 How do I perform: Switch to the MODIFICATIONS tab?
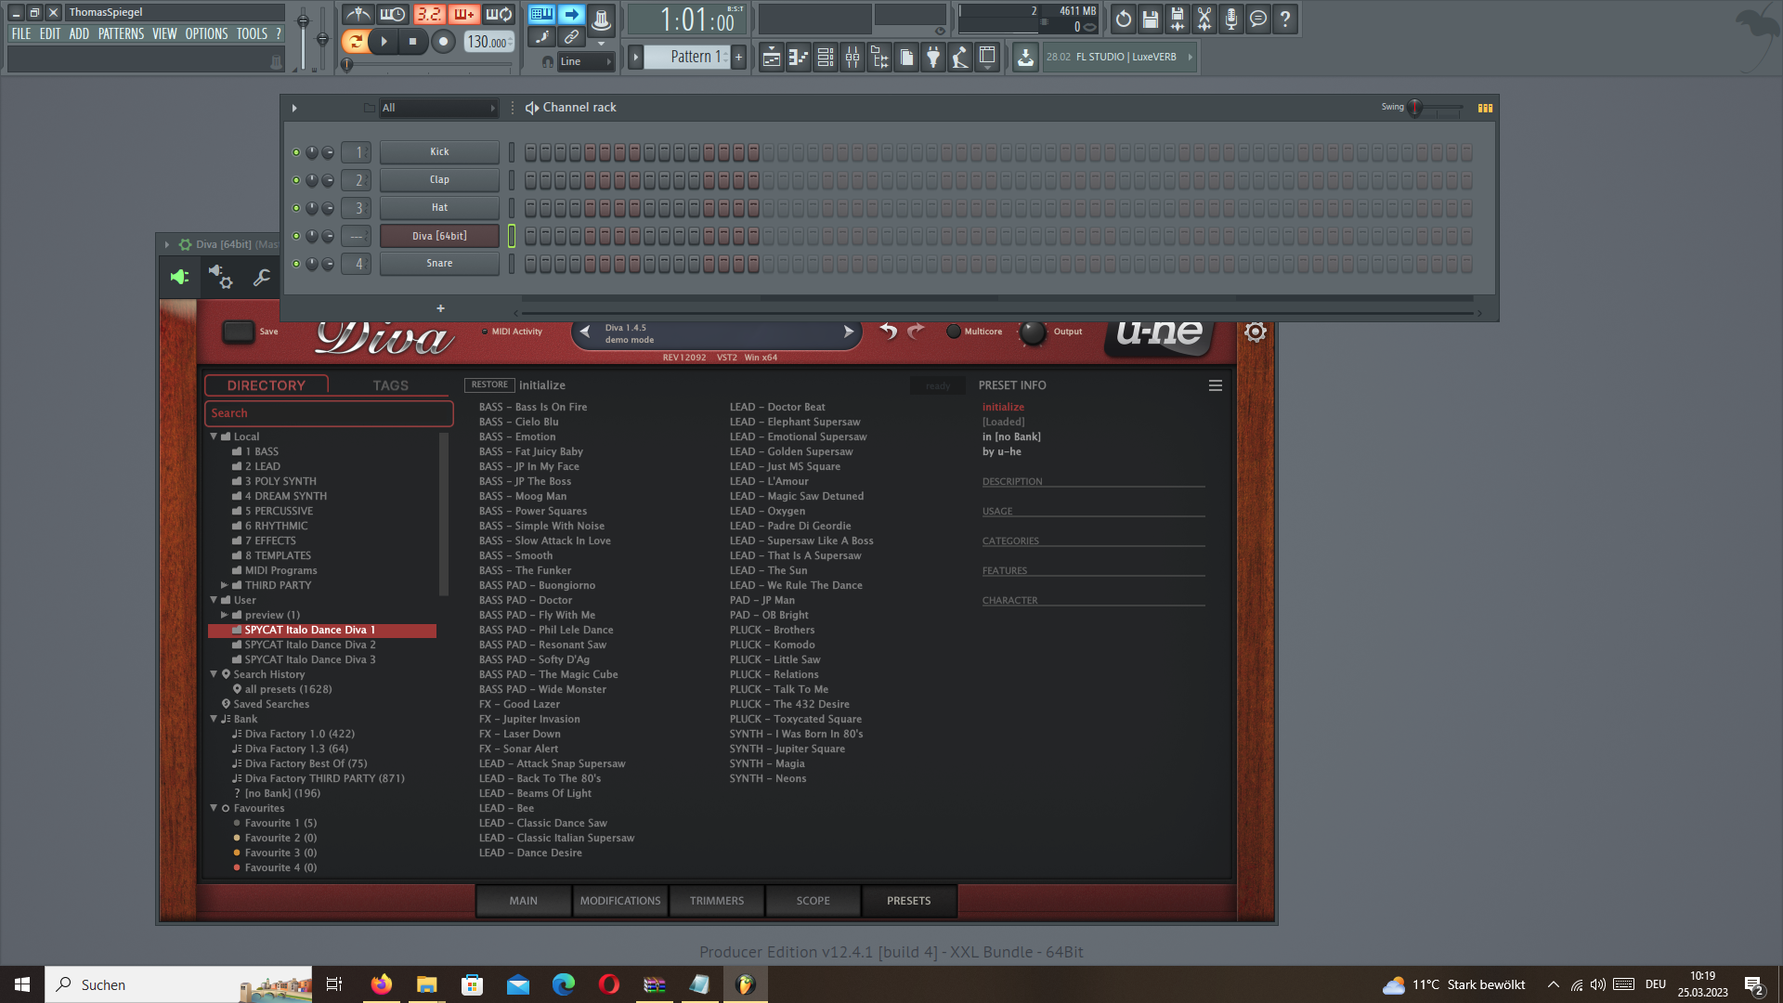coord(620,901)
